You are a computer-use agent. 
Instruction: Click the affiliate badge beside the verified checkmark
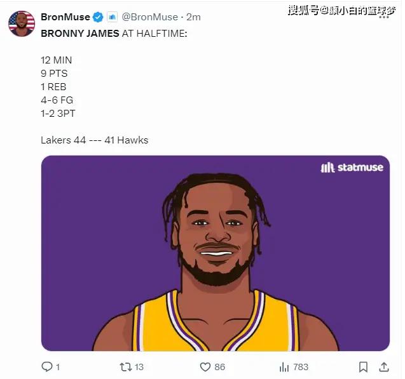click(111, 17)
